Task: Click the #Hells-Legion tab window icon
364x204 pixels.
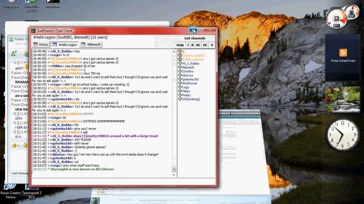Action: (55, 44)
